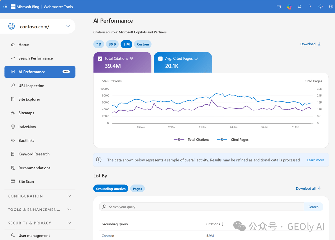The width and height of the screenshot is (335, 240).
Task: Click the Webmaster Tools title
Action: pos(58,7)
